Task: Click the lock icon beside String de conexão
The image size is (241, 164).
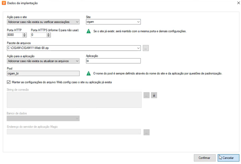Action: click(154, 95)
